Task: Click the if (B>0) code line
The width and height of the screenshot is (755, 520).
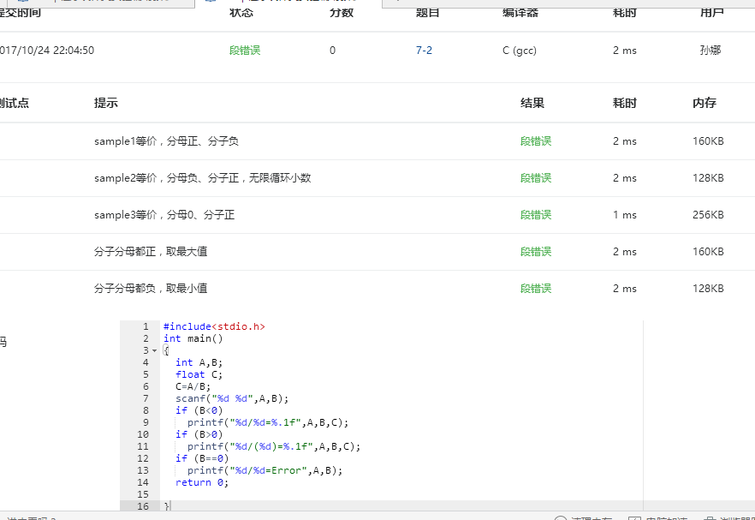Action: pyautogui.click(x=199, y=434)
